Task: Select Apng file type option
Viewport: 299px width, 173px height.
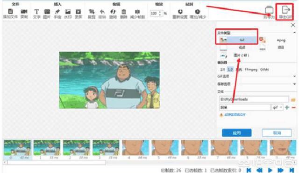Action: point(277,40)
